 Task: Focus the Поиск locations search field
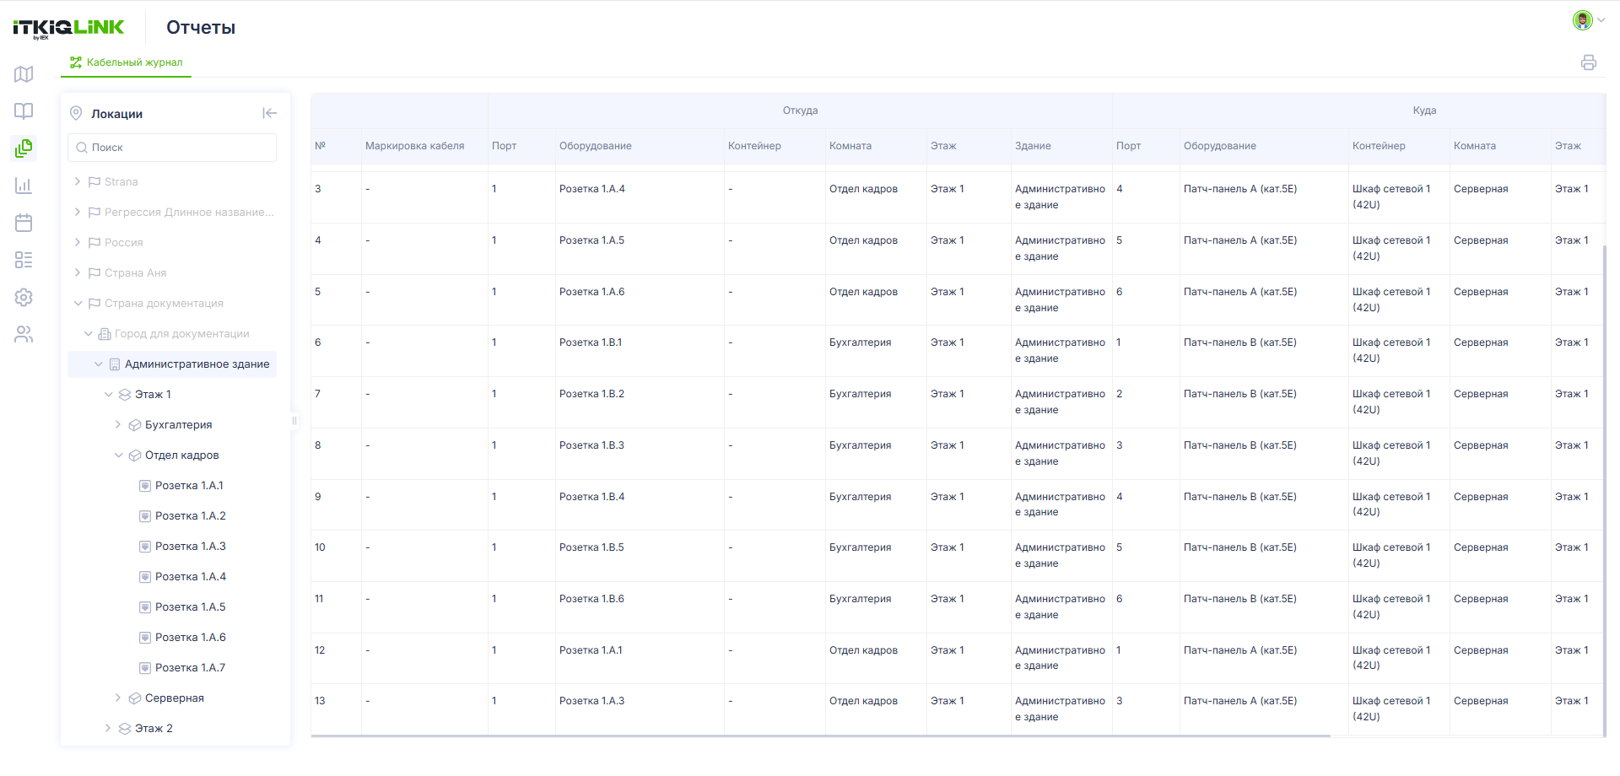[172, 148]
